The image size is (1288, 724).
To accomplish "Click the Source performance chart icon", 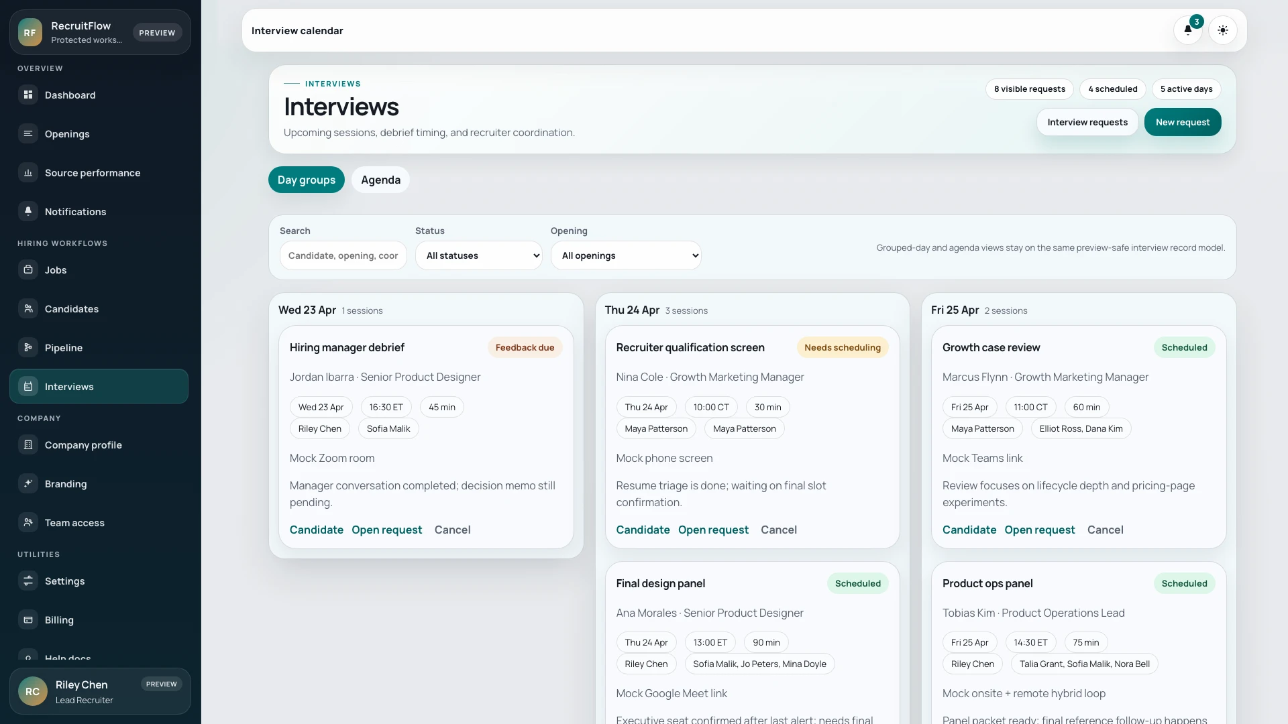I will 28,173.
